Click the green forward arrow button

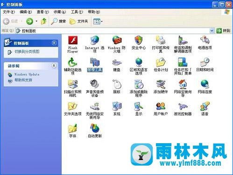(29, 22)
